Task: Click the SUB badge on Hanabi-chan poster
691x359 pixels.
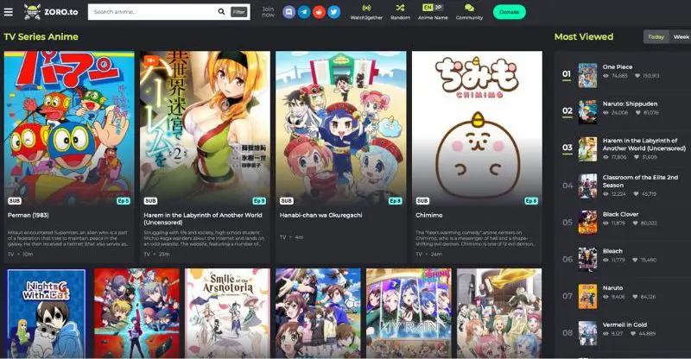Action: 287,201
